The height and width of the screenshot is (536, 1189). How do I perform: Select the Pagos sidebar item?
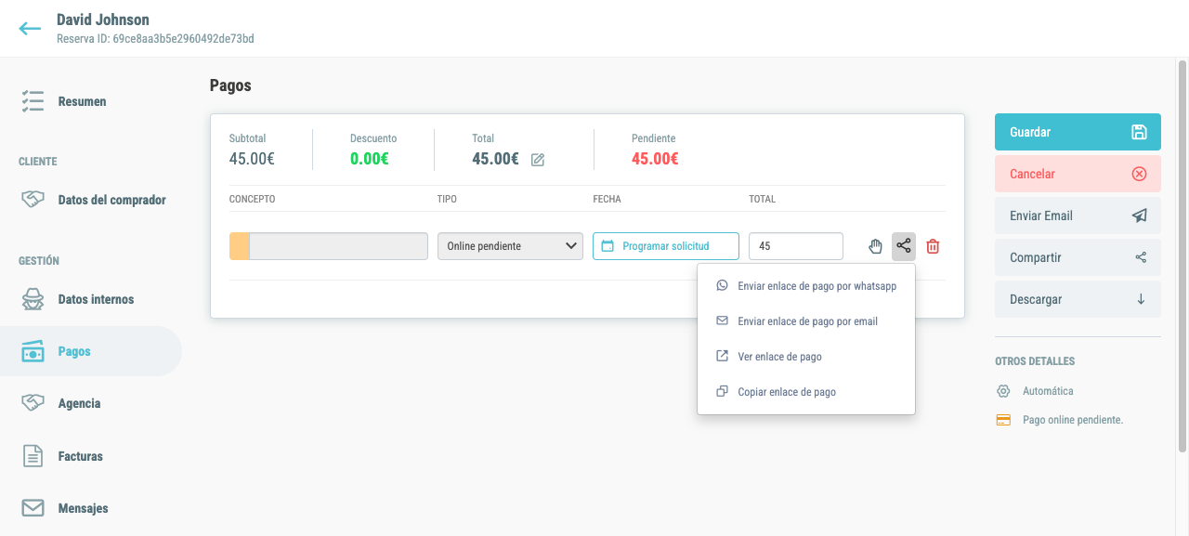click(x=91, y=351)
